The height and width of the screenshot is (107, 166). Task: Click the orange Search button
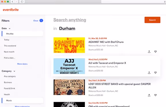(x=152, y=20)
